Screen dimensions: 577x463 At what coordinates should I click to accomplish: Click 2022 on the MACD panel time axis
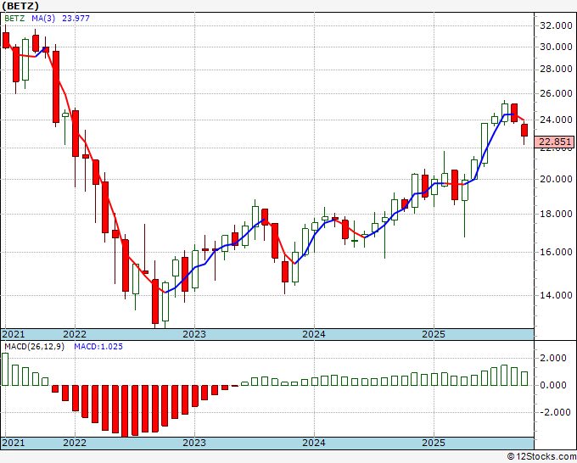tap(75, 443)
